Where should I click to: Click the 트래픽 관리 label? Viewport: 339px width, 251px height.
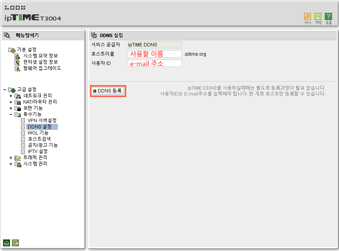coord(35,158)
